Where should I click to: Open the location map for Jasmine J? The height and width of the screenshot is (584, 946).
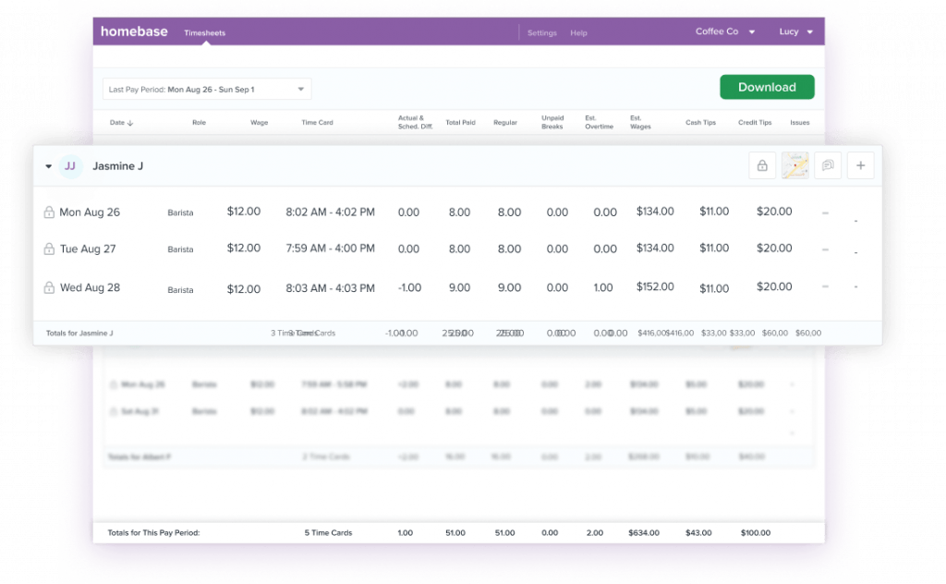point(795,164)
